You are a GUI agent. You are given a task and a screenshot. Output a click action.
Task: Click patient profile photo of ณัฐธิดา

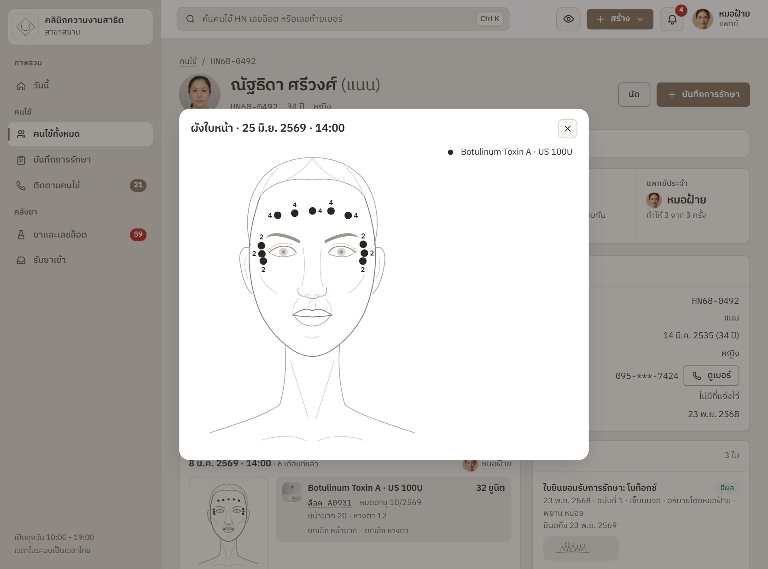coord(199,92)
